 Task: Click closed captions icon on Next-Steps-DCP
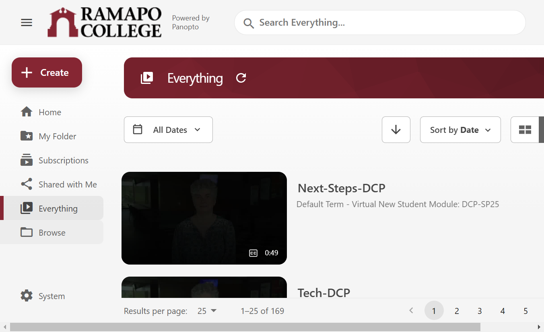(x=253, y=253)
